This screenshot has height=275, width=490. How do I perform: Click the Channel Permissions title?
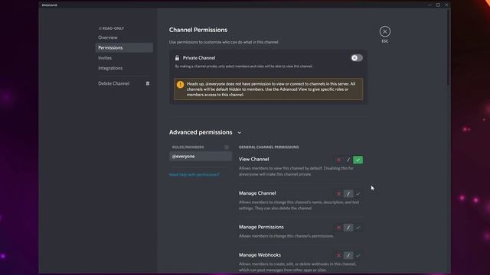(x=198, y=30)
